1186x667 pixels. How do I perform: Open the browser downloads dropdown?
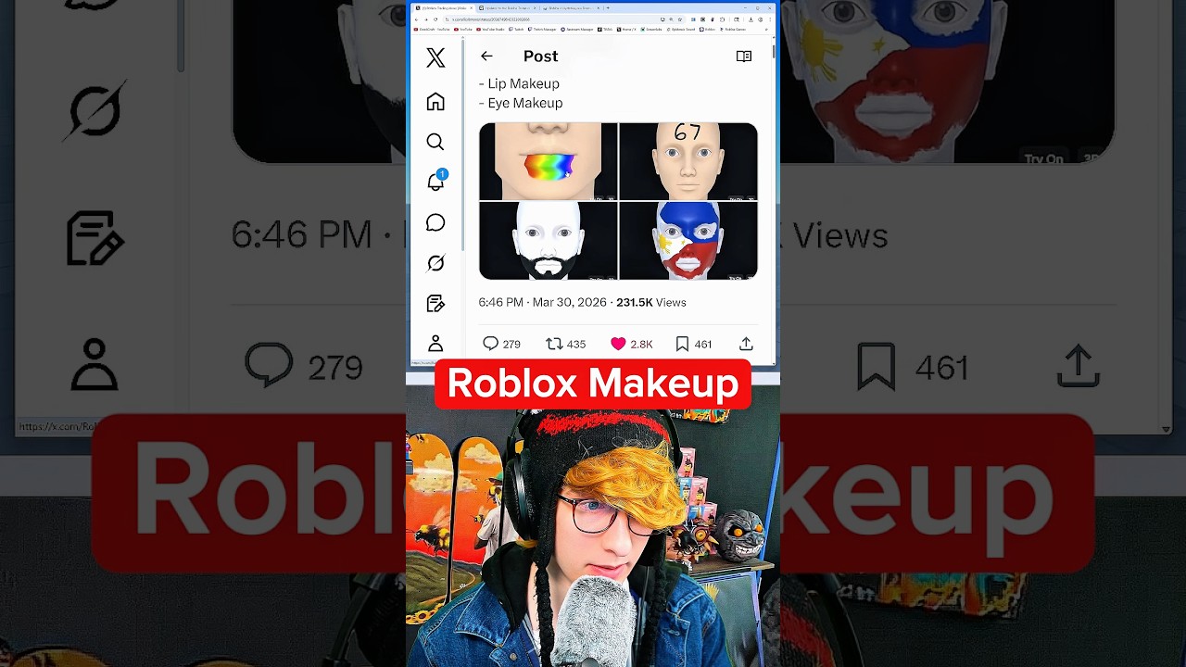point(751,19)
